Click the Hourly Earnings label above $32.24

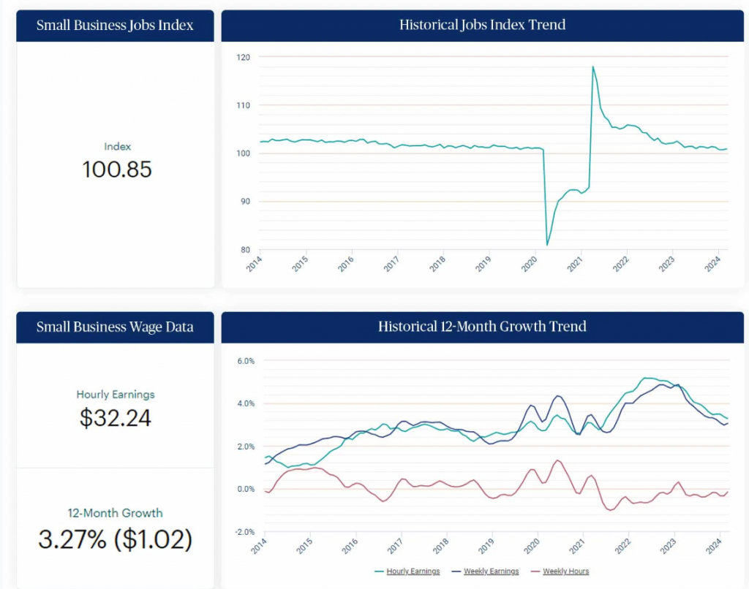[x=116, y=395]
